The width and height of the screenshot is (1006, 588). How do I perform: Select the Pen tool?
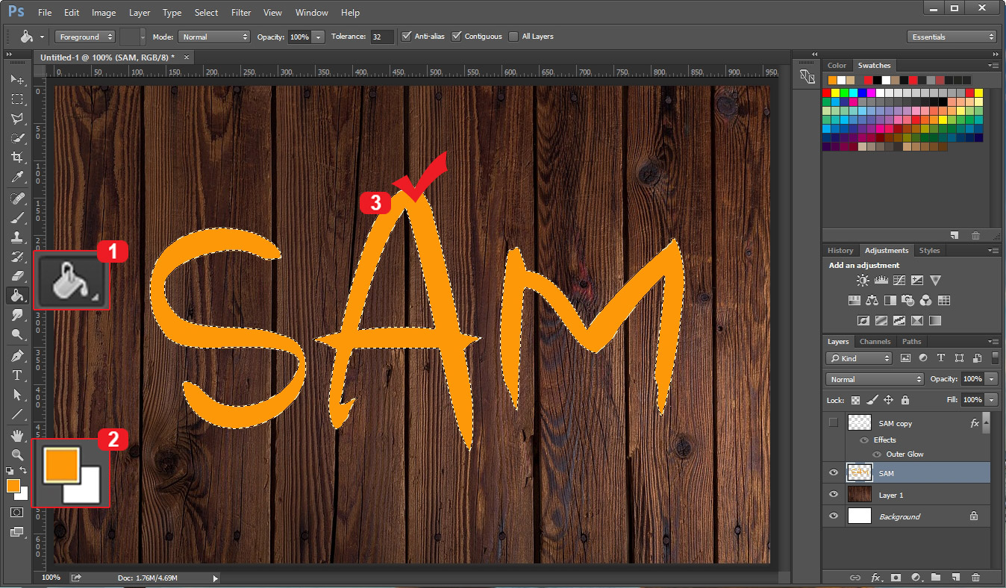click(x=17, y=355)
